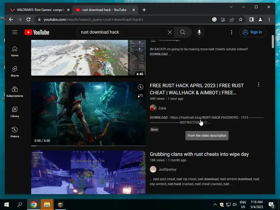The width and height of the screenshot is (280, 210).
Task: Click the purple Grubbing clans thumbnail
Action: coord(88,172)
